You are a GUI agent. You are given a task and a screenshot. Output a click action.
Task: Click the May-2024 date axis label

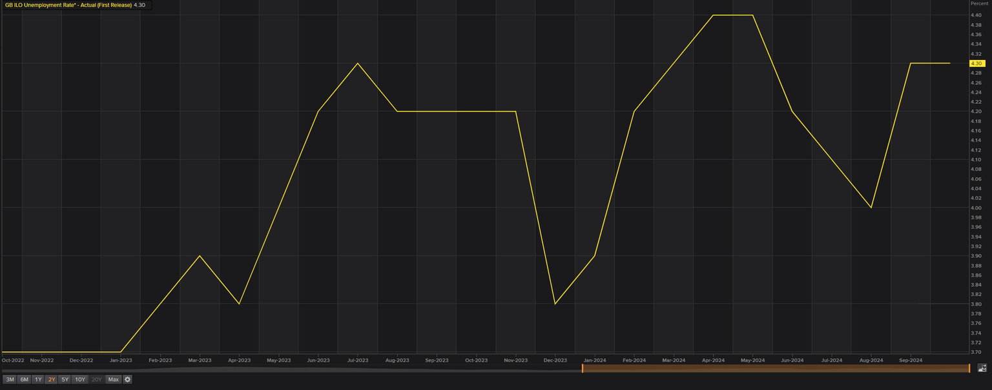pos(753,360)
